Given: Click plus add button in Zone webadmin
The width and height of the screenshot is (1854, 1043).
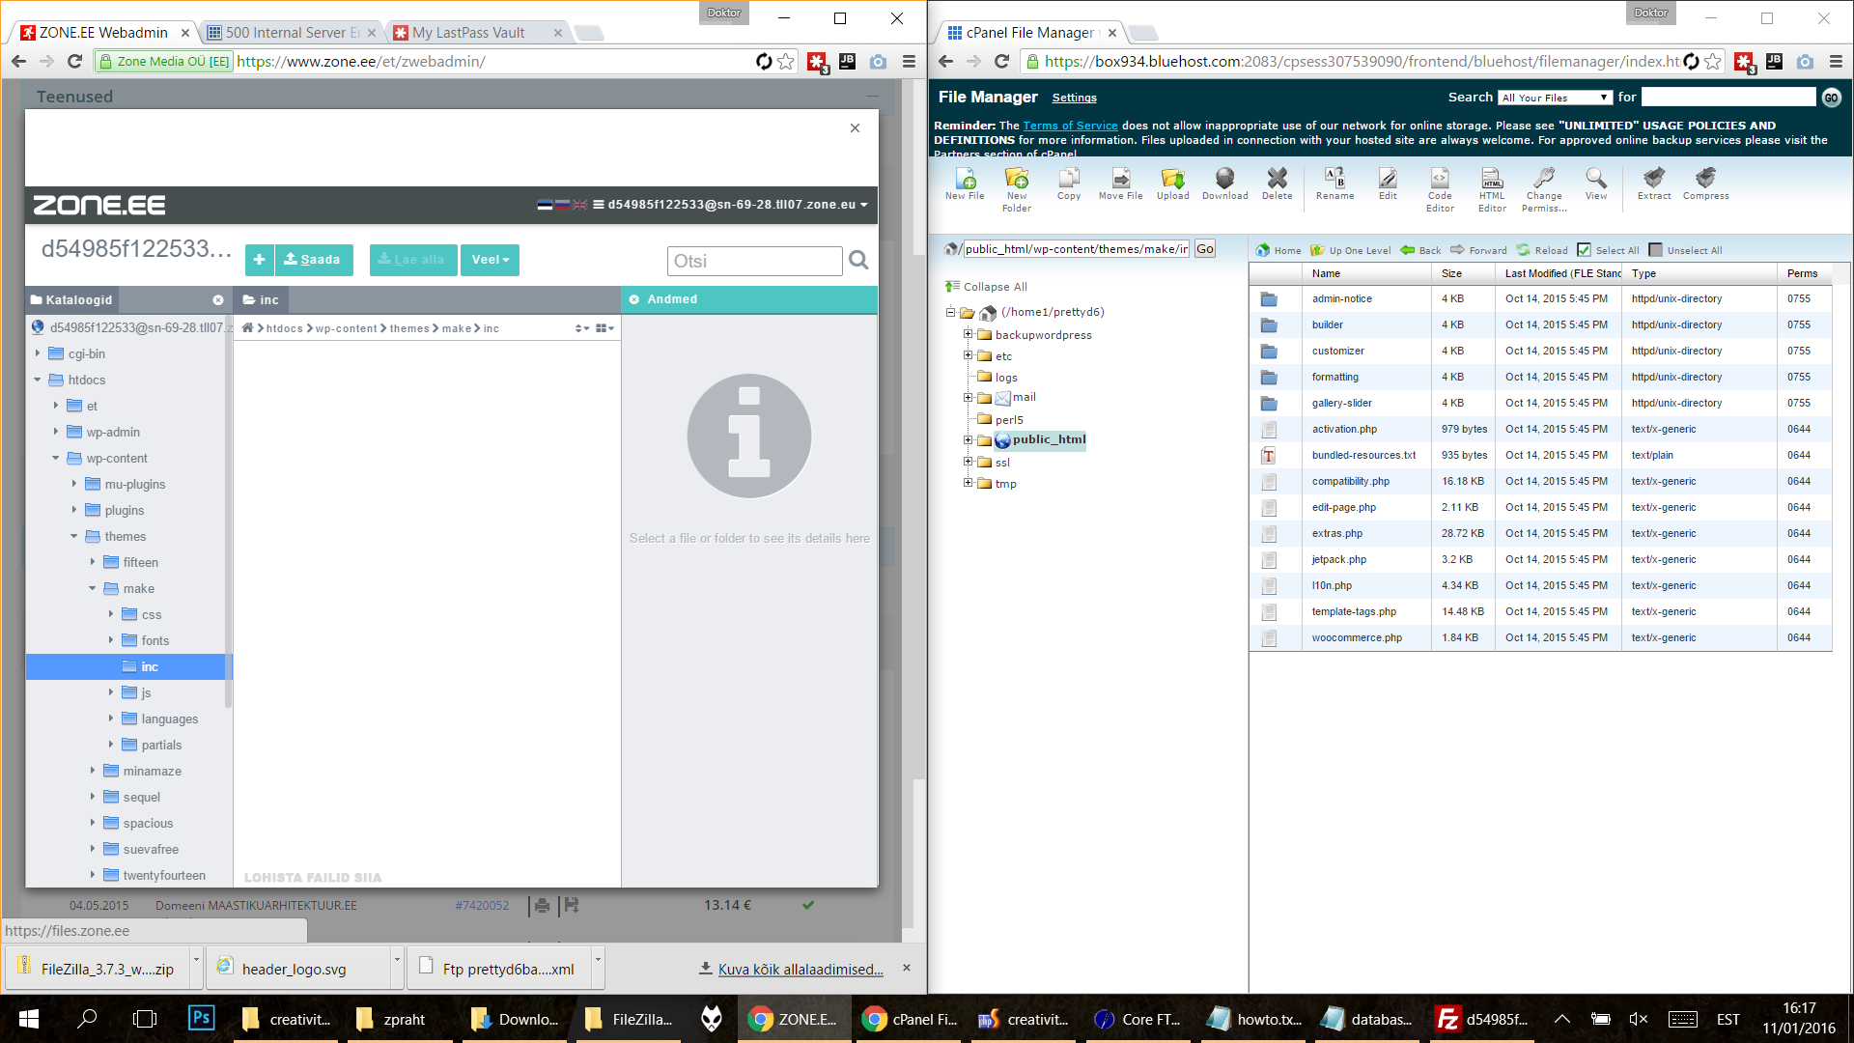Looking at the screenshot, I should coord(259,260).
